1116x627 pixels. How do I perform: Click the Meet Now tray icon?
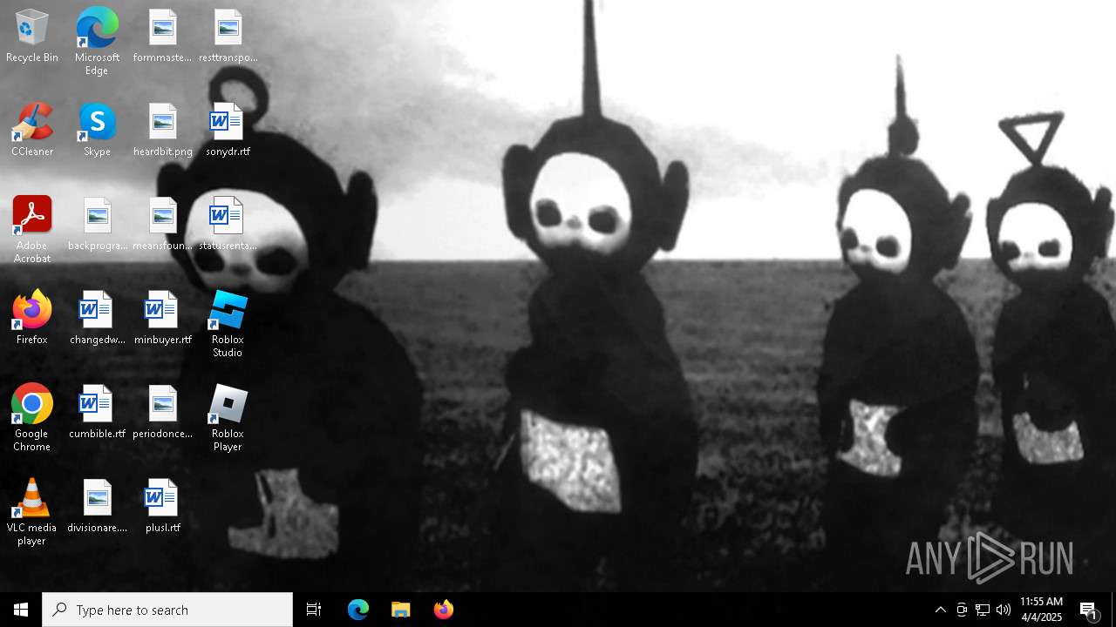click(962, 610)
